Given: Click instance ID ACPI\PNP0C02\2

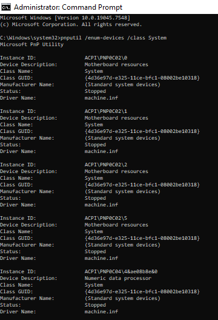Looking at the screenshot, I should coord(106,165).
